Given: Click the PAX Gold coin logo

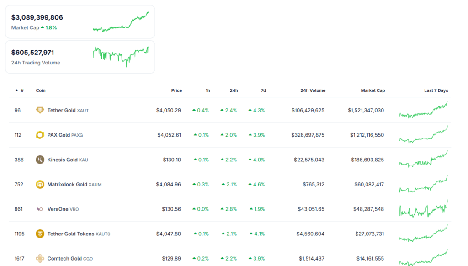Looking at the screenshot, I should [x=40, y=135].
